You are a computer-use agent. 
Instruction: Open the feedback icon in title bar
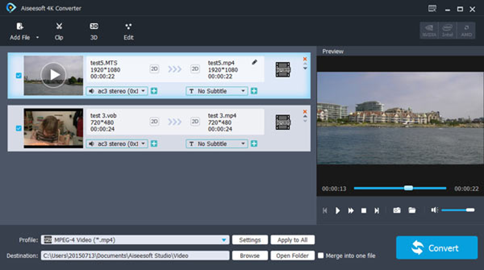click(x=432, y=9)
